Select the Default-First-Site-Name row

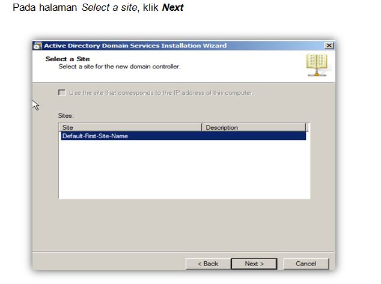click(x=183, y=136)
